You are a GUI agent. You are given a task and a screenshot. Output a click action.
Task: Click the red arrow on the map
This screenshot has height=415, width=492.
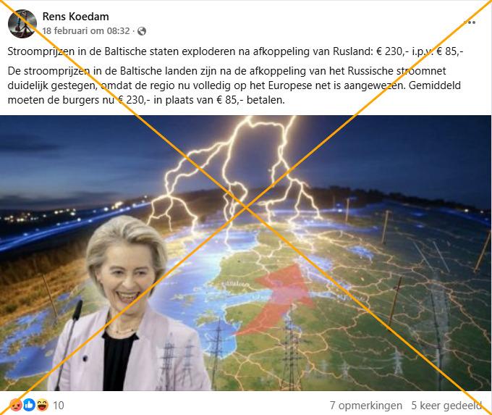(x=275, y=299)
